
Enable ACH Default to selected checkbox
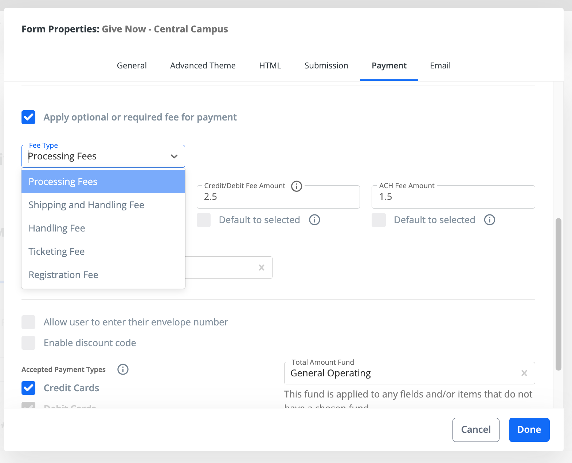pos(379,220)
